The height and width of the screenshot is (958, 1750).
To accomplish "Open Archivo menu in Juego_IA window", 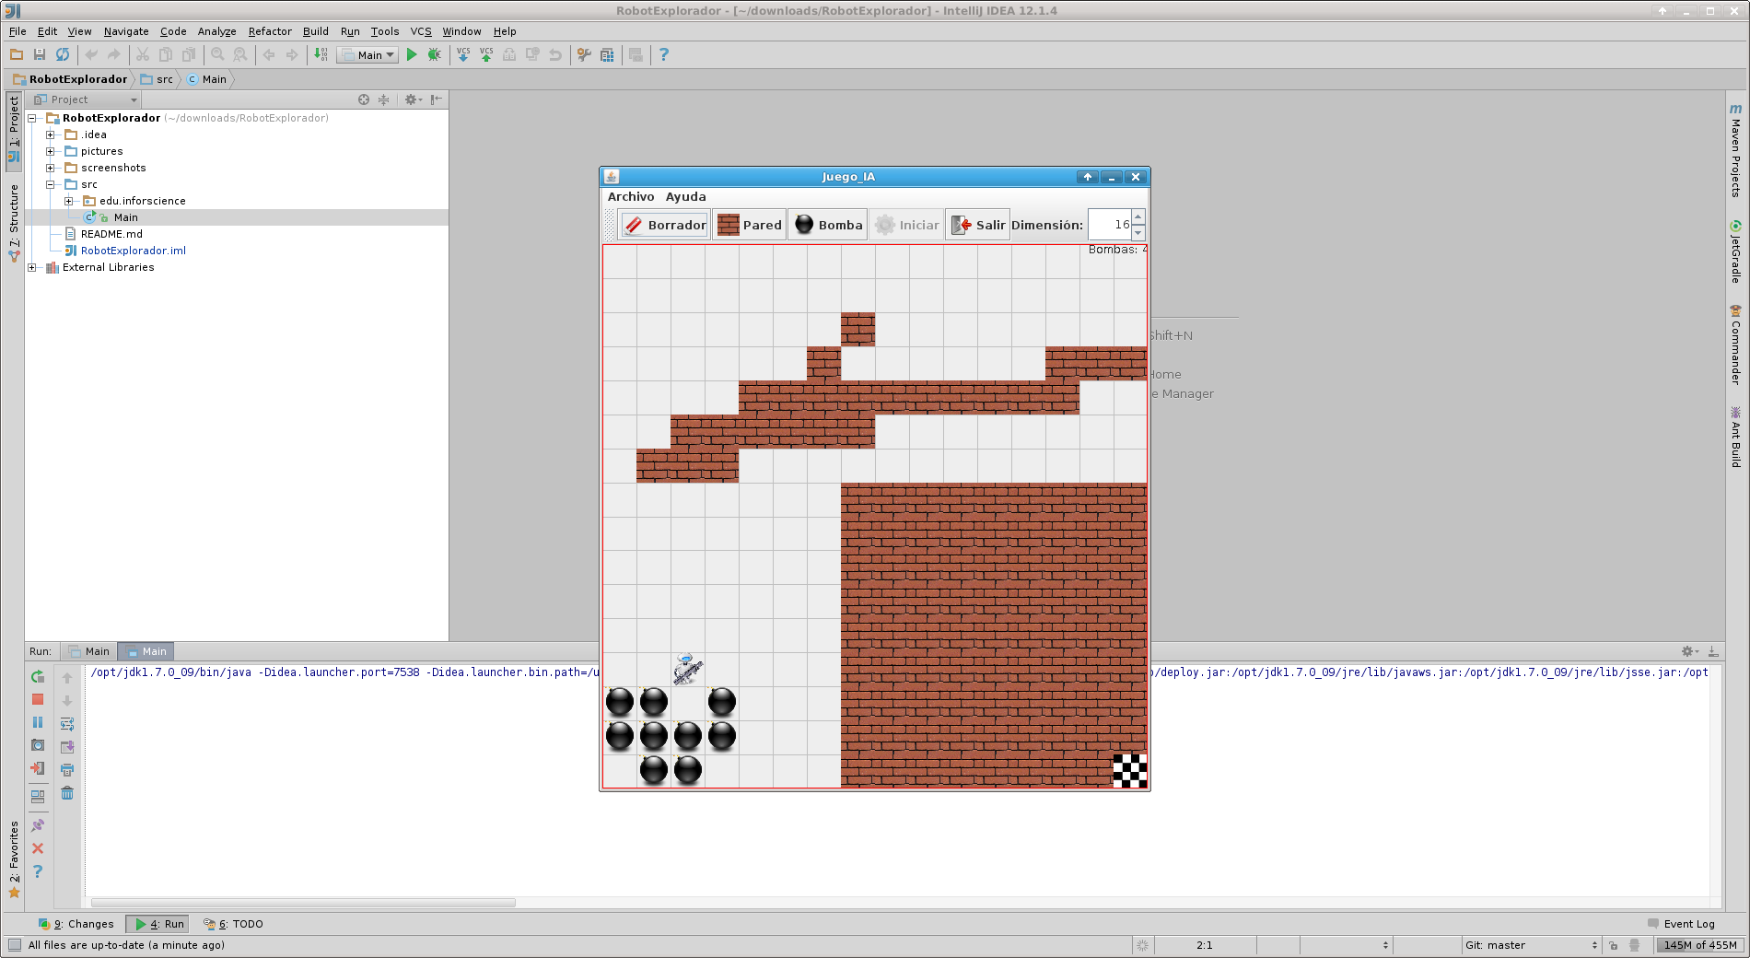I will click(x=631, y=197).
